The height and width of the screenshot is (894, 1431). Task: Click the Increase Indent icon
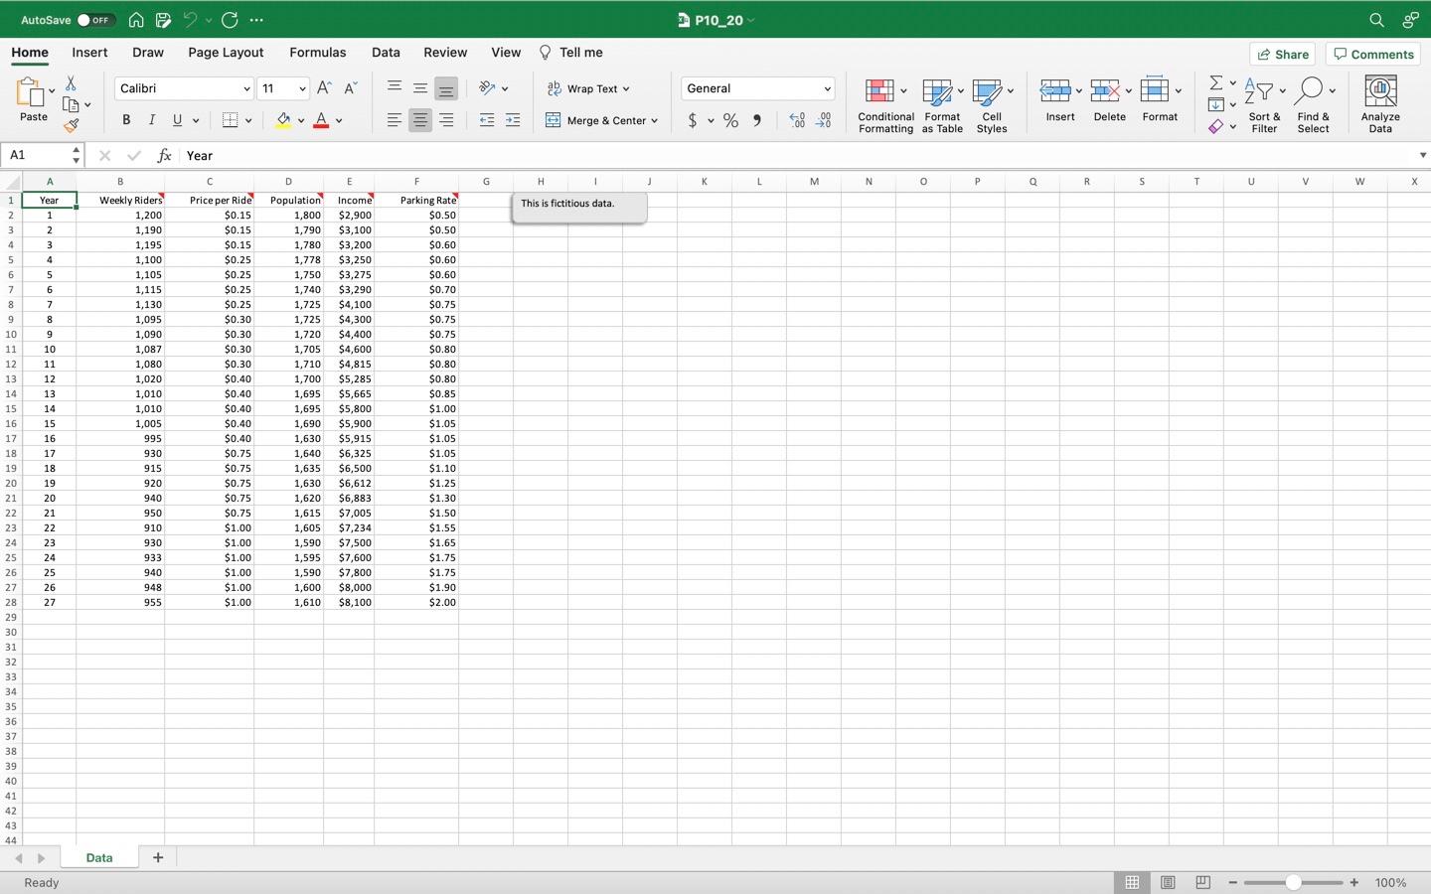[x=513, y=120]
